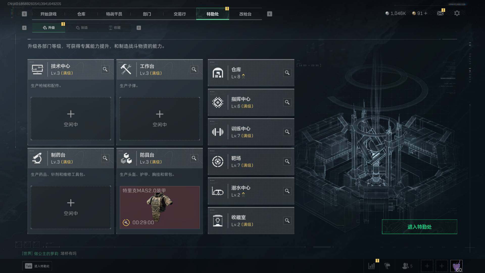Switch to the 制造 sub-tab
Image resolution: width=485 pixels, height=273 pixels.
point(82,28)
